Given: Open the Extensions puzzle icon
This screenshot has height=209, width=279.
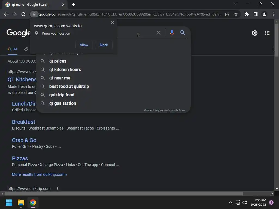Looking at the screenshot, I should pyautogui.click(x=247, y=14).
